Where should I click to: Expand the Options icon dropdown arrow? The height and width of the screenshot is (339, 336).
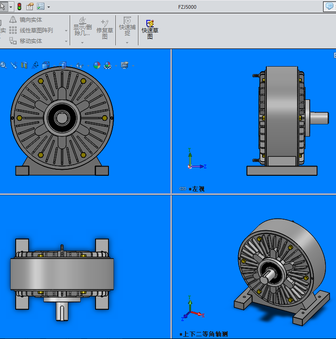click(49, 7)
